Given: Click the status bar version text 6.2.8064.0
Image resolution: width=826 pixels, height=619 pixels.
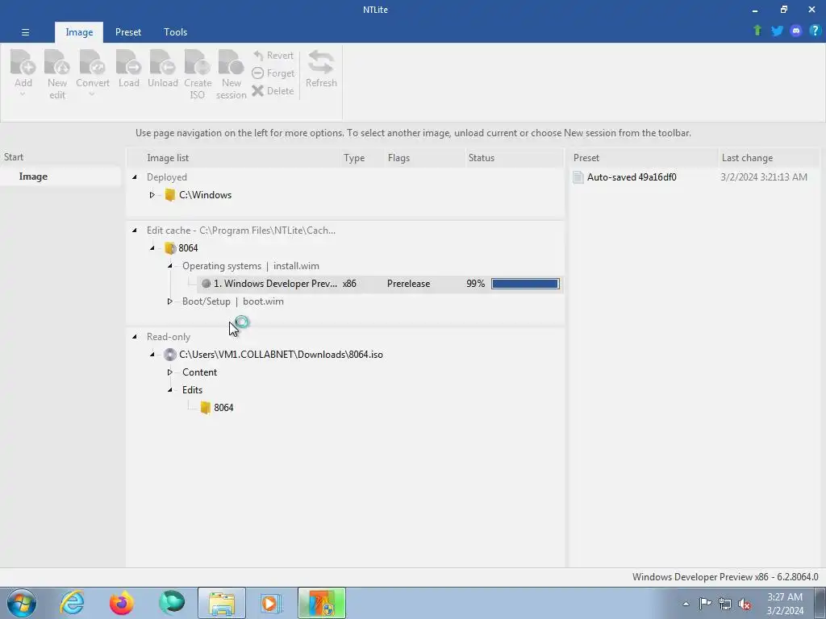Looking at the screenshot, I should coord(796,577).
